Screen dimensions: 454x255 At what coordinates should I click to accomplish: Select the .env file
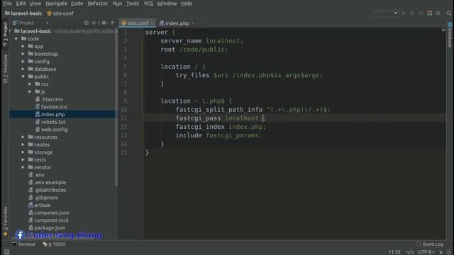point(36,175)
